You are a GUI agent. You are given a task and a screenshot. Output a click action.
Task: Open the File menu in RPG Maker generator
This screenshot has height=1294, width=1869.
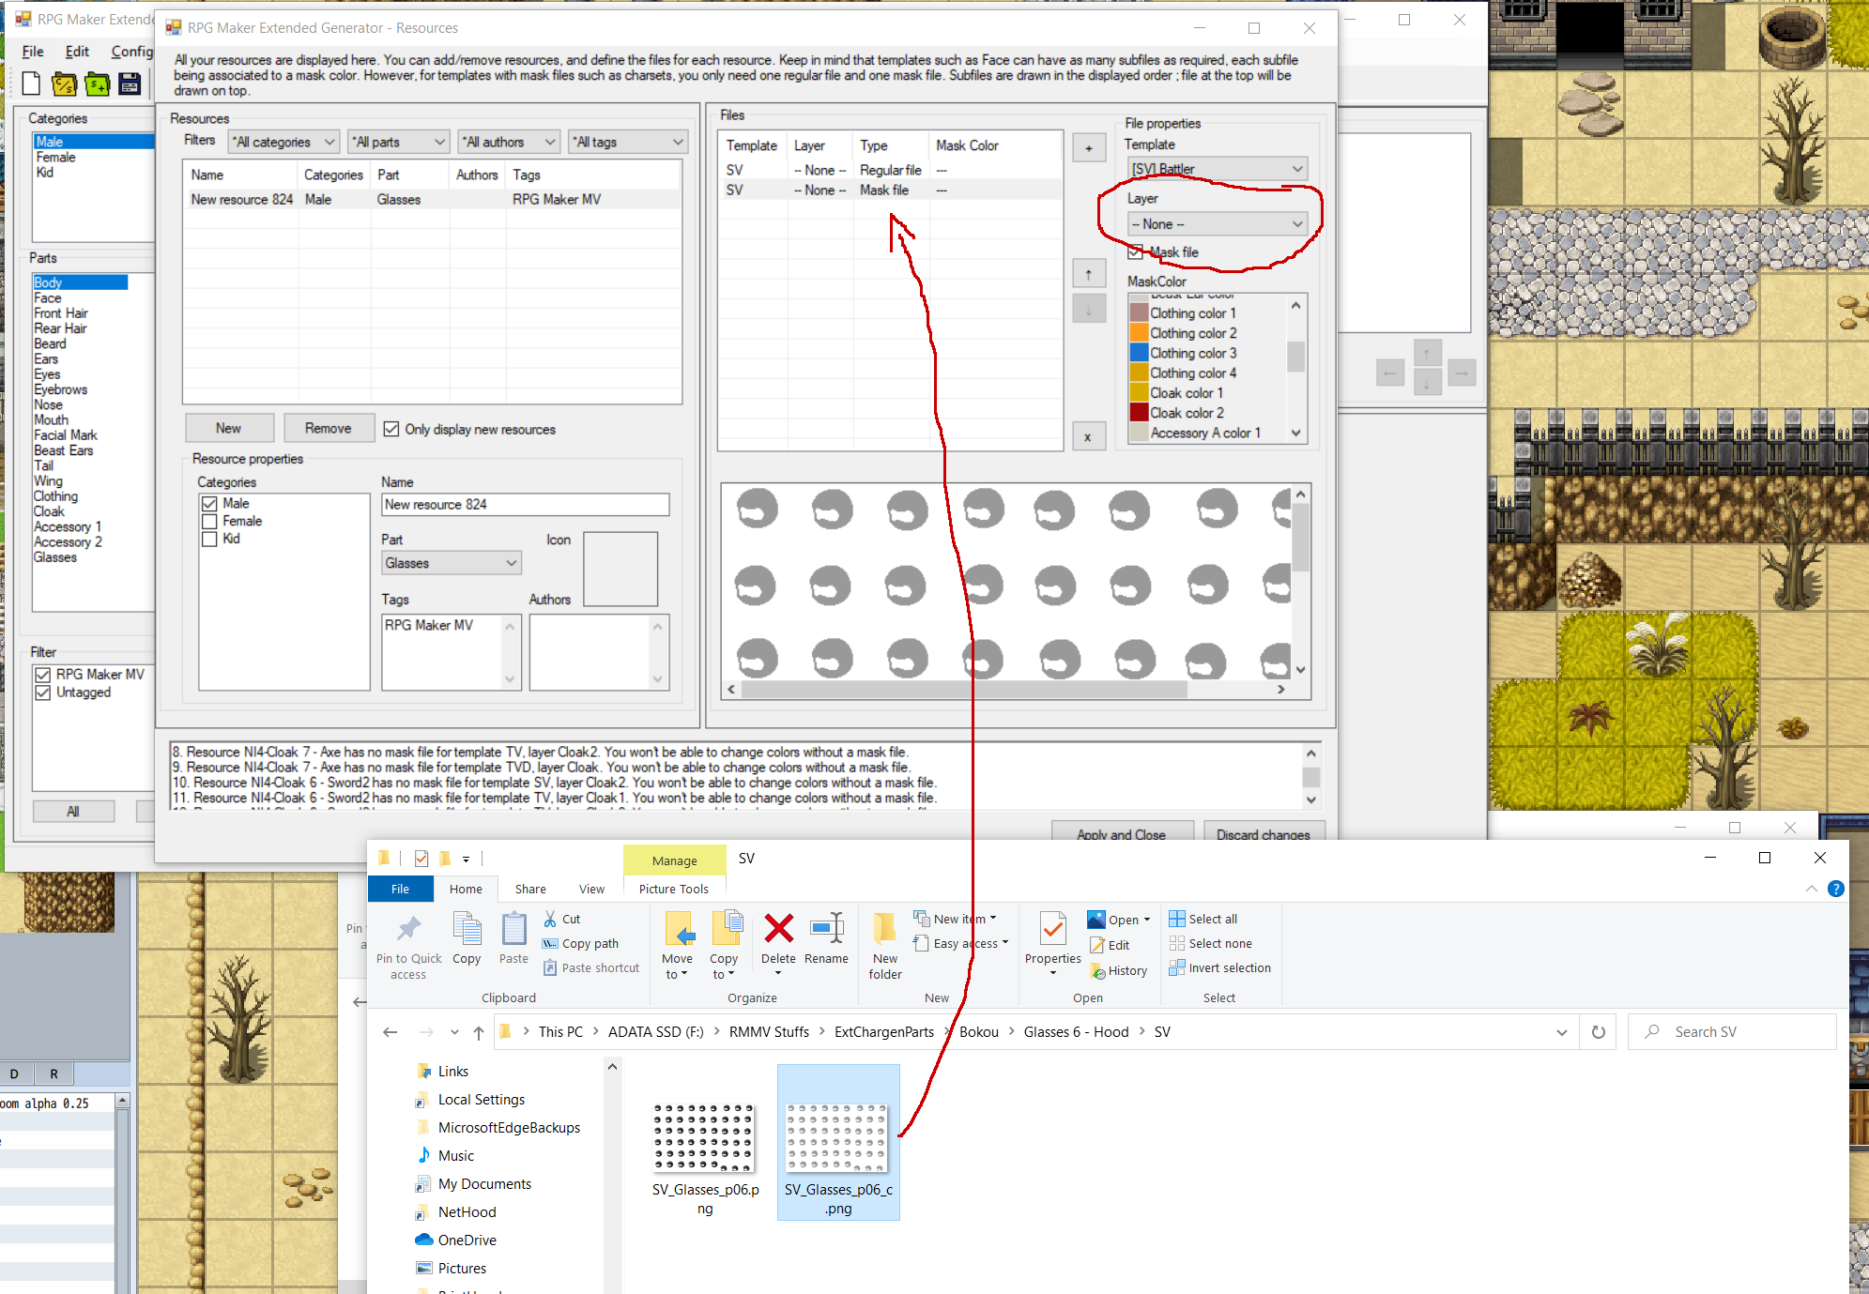click(33, 52)
